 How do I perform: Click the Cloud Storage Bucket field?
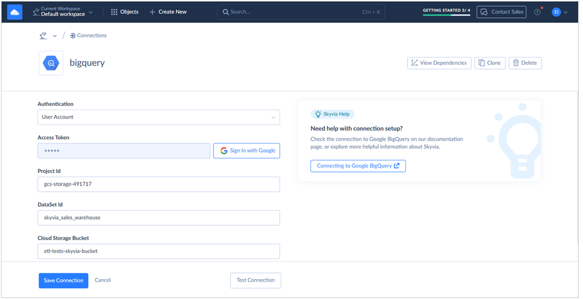(159, 251)
